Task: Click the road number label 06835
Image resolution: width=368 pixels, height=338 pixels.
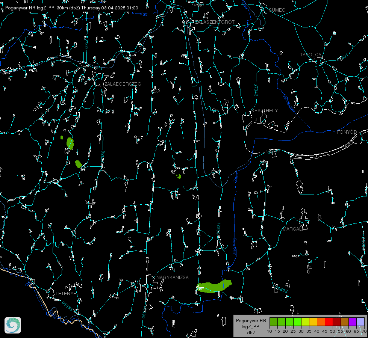Action: [x=67, y=306]
